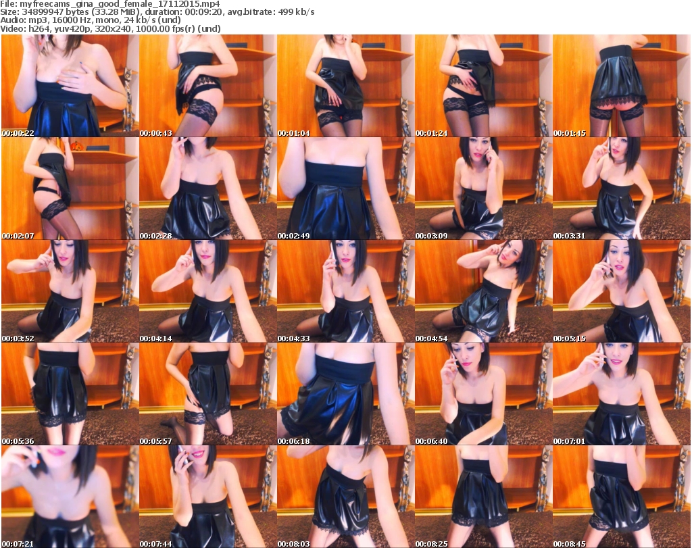The image size is (692, 548).
Task: Select the last frame at 00:08:45
Action: [622, 497]
